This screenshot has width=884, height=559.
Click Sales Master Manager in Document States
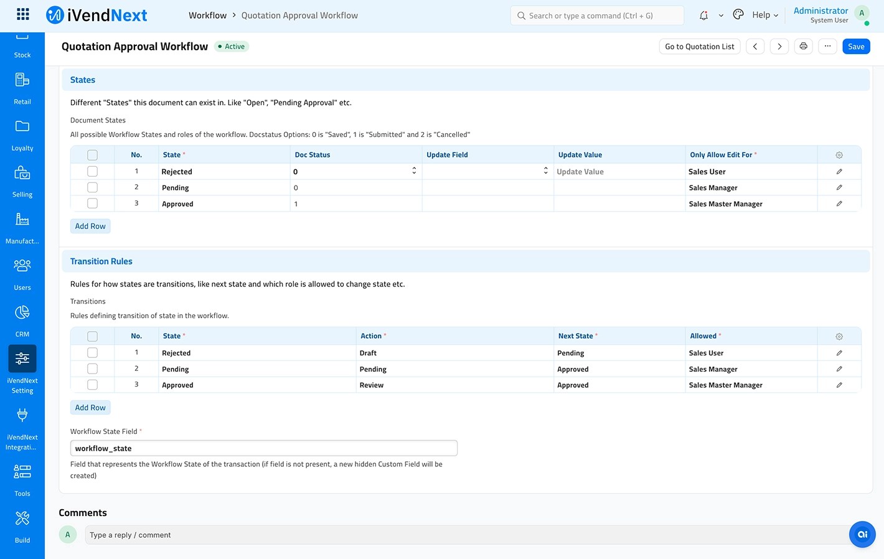coord(725,204)
